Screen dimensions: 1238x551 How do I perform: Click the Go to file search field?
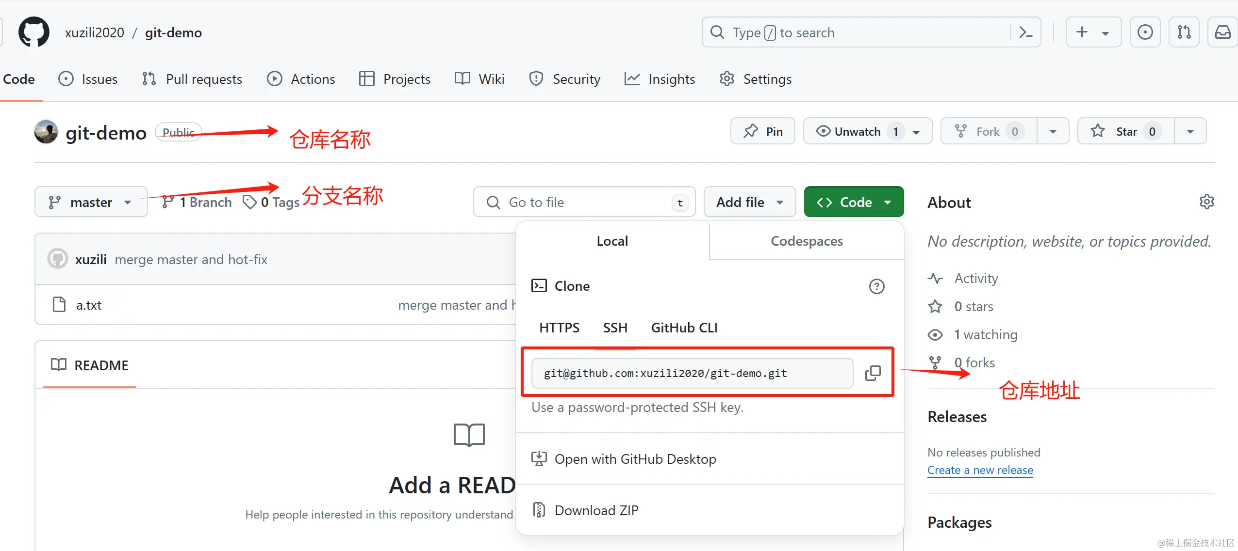(x=582, y=202)
